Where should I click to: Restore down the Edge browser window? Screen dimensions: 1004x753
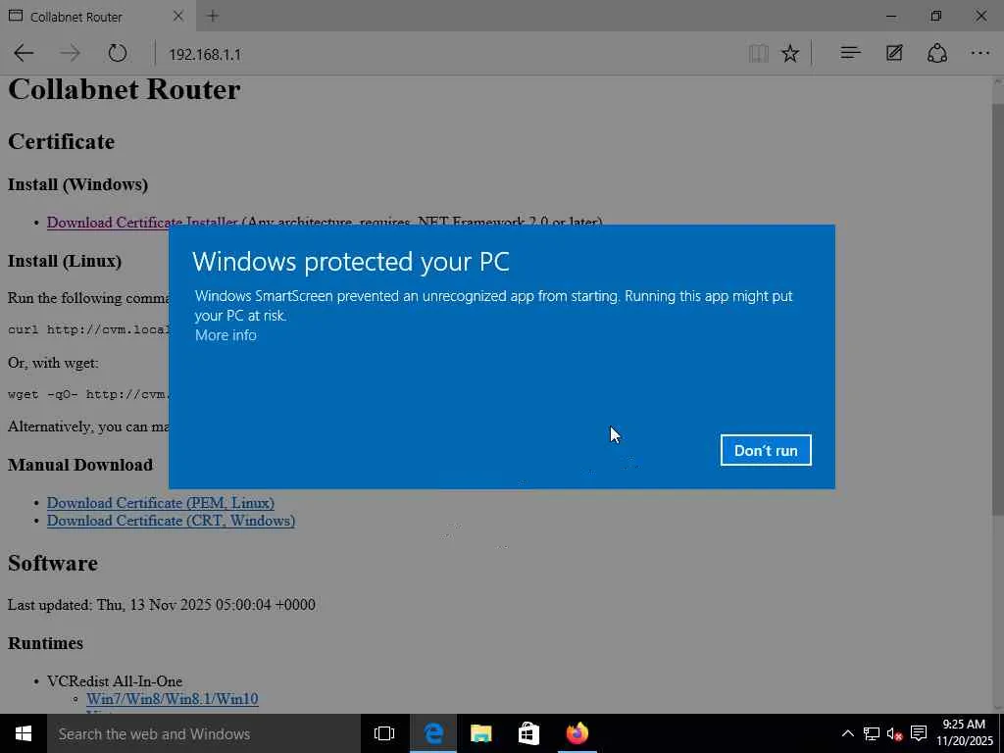tap(936, 16)
